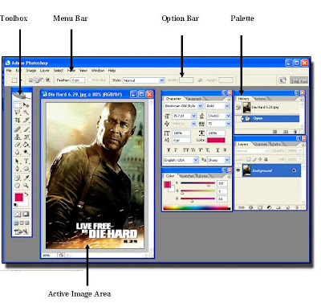Screen dimensions: 321x303
Task: Select the Eyedropper tool
Action: [x=26, y=178]
